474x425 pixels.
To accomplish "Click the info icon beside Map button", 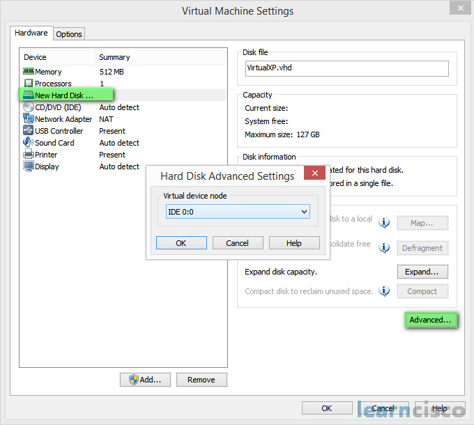I will pyautogui.click(x=384, y=223).
